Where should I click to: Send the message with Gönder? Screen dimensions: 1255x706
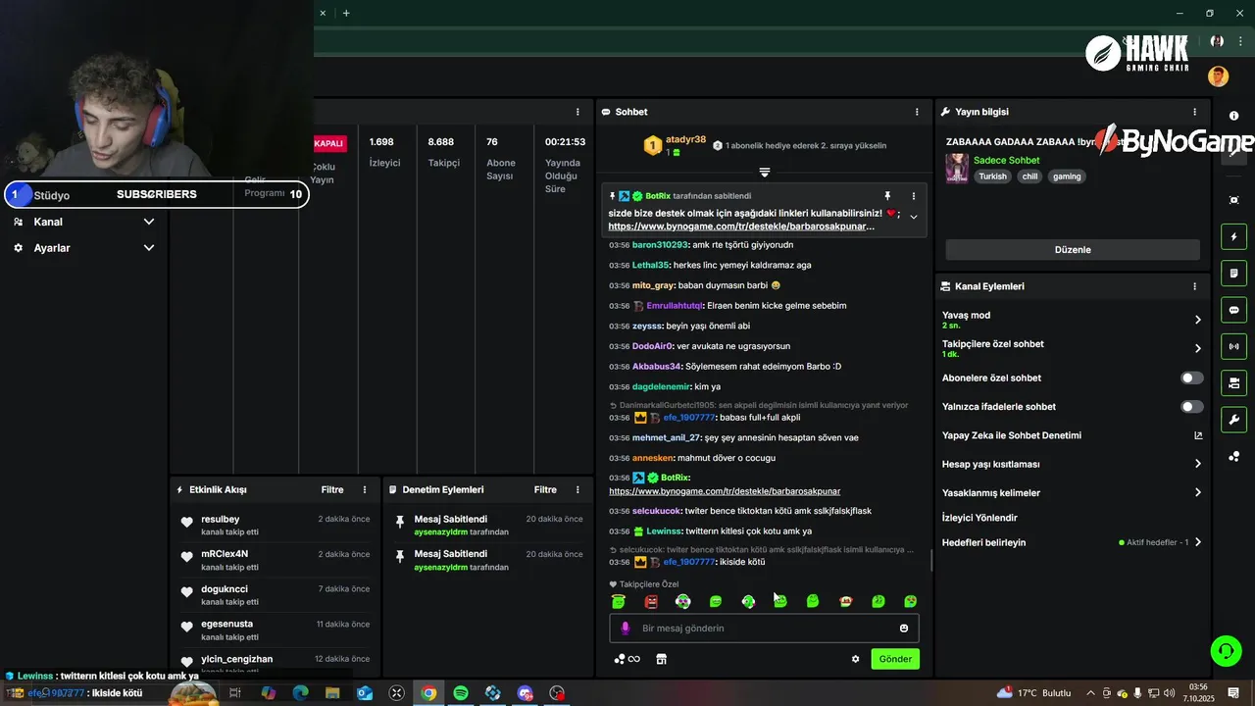coord(895,659)
